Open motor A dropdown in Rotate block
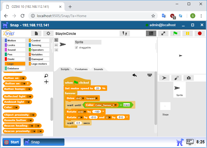 (x=82, y=117)
